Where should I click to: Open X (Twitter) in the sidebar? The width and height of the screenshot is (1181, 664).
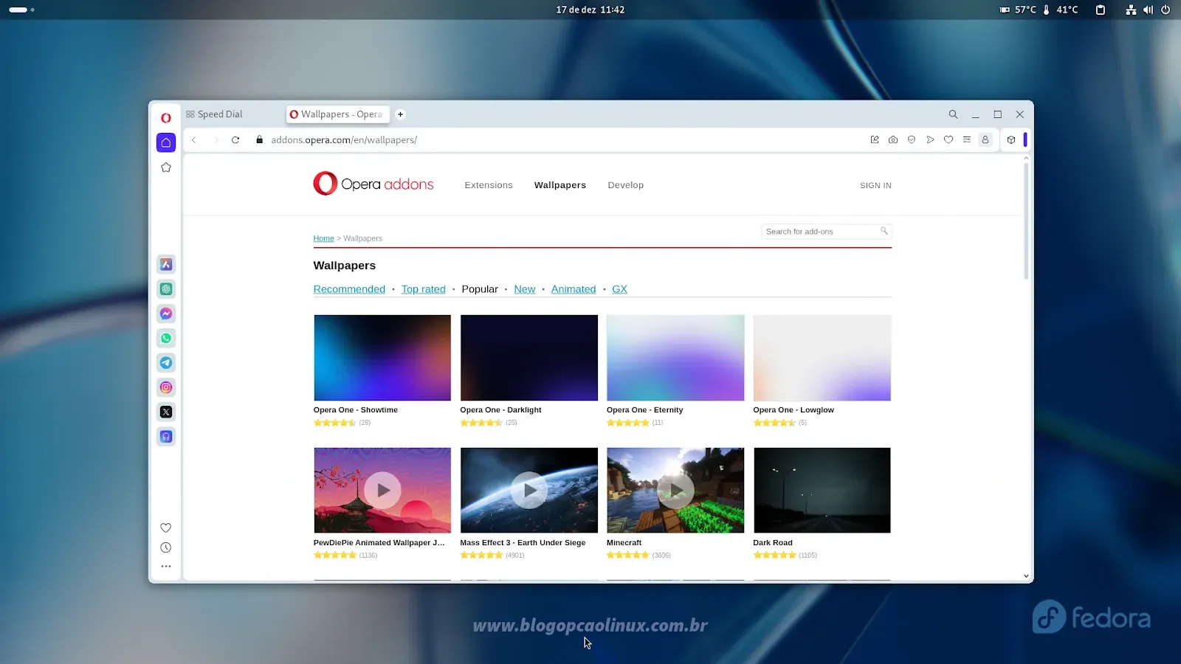click(166, 412)
